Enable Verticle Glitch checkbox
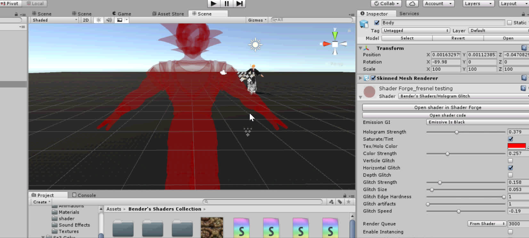Viewport: 529px width, 238px height. point(510,161)
